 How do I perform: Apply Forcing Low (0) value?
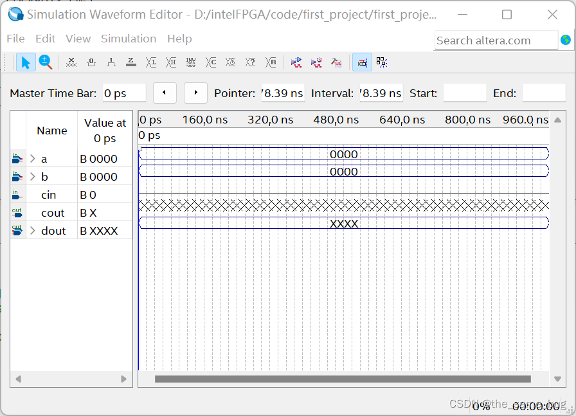click(91, 62)
